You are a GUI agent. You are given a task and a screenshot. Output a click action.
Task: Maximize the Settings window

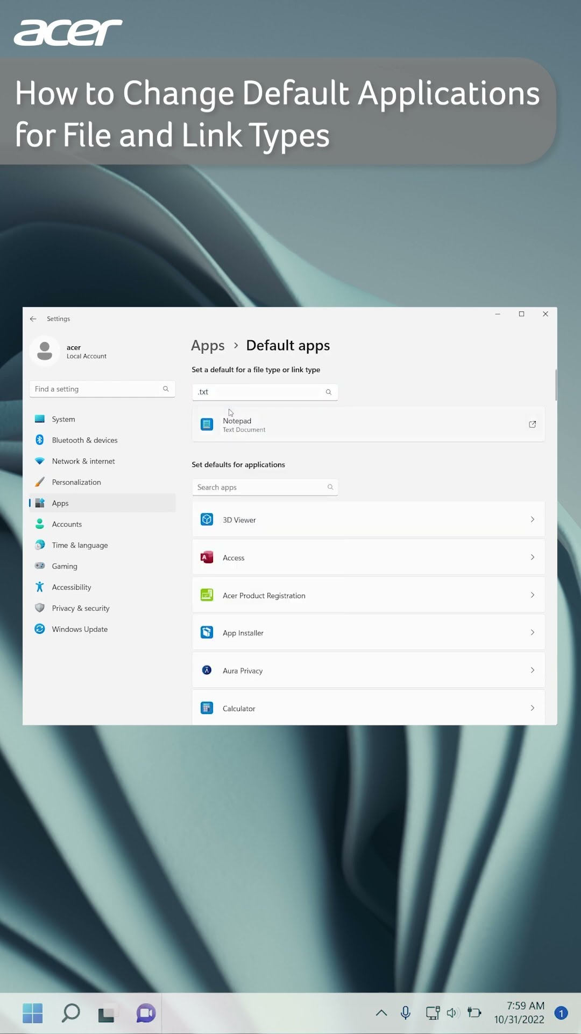point(521,314)
